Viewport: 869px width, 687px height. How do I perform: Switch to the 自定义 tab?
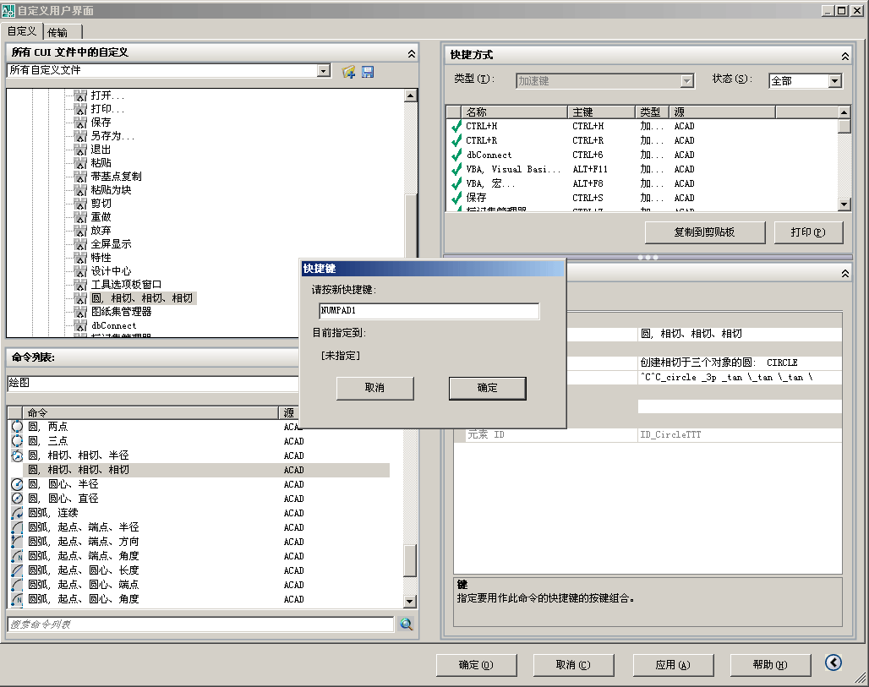pos(22,31)
